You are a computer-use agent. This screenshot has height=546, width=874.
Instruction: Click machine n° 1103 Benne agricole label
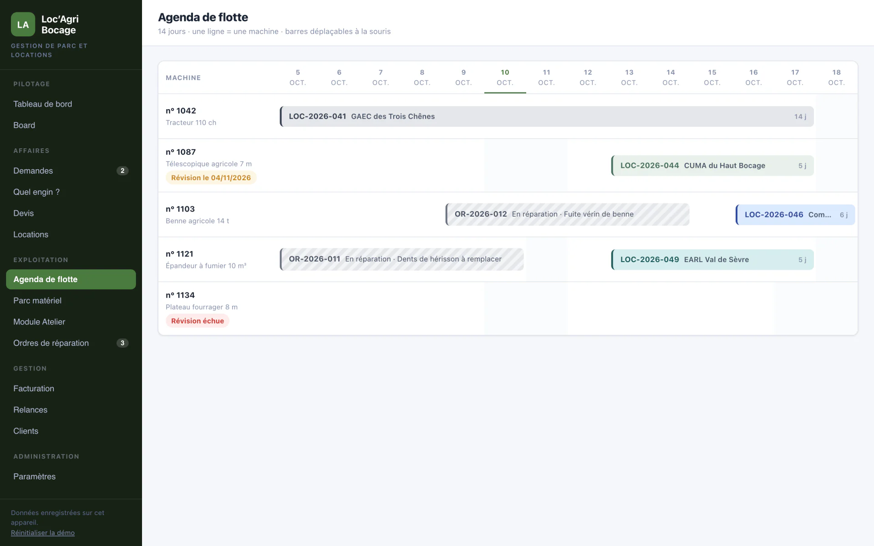(197, 214)
